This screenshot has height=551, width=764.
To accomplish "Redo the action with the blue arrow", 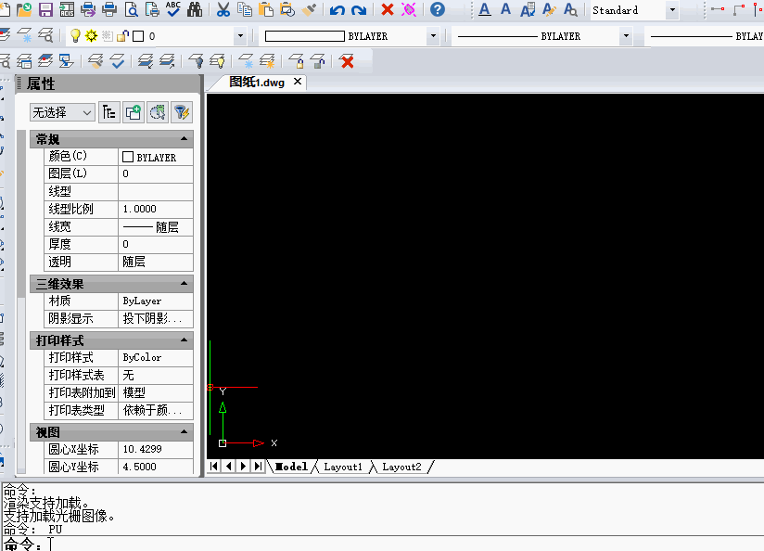I will coord(359,9).
